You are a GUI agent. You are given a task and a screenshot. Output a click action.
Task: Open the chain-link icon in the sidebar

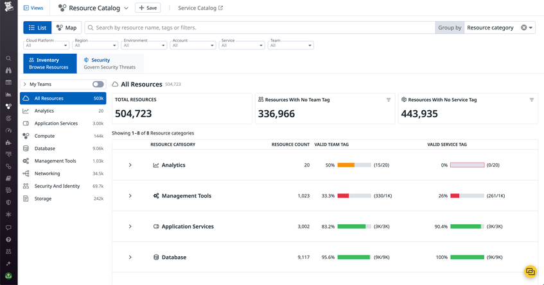(8, 167)
